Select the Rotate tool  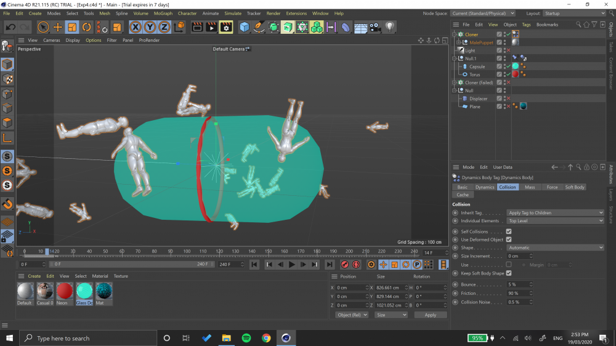pyautogui.click(x=86, y=27)
